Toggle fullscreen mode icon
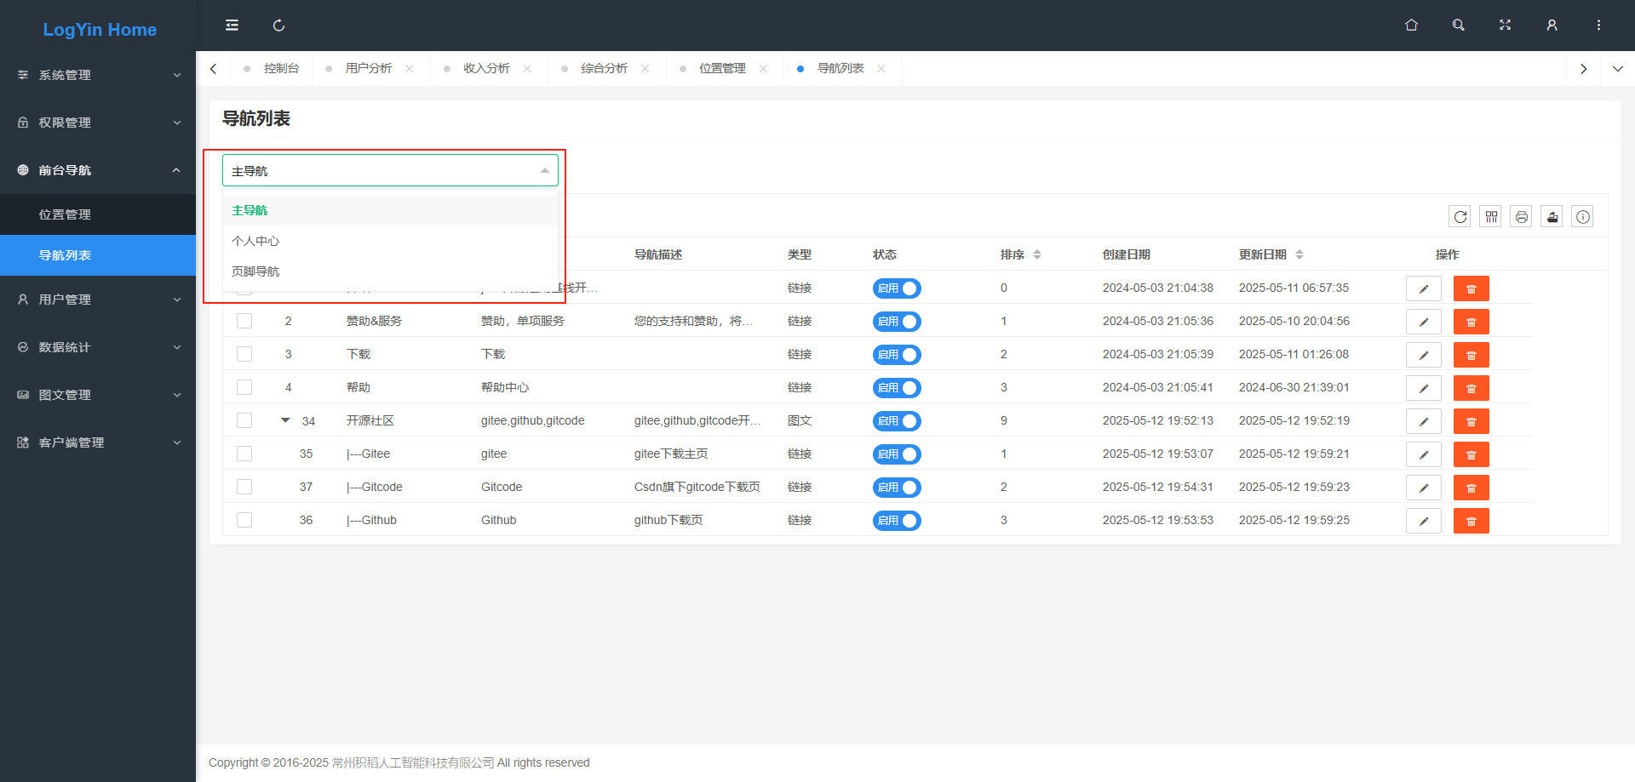1635x782 pixels. tap(1505, 26)
